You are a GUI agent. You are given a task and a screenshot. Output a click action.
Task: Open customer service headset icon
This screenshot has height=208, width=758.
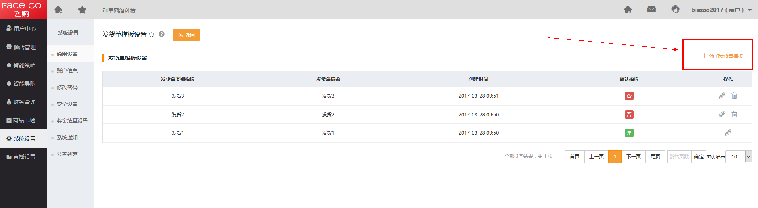tap(675, 10)
